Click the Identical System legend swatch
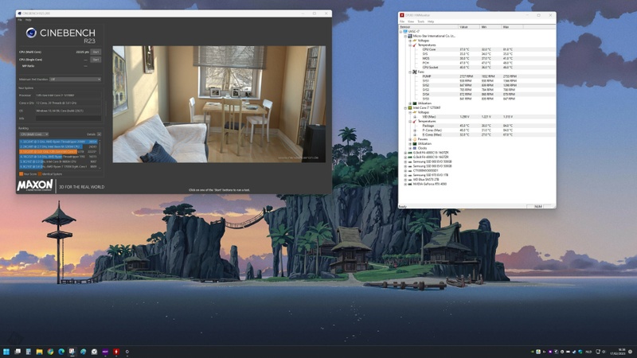 click(x=40, y=174)
